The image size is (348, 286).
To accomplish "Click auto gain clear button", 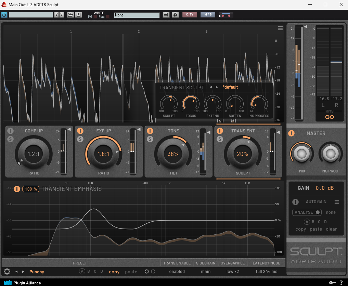I will click(331, 229).
